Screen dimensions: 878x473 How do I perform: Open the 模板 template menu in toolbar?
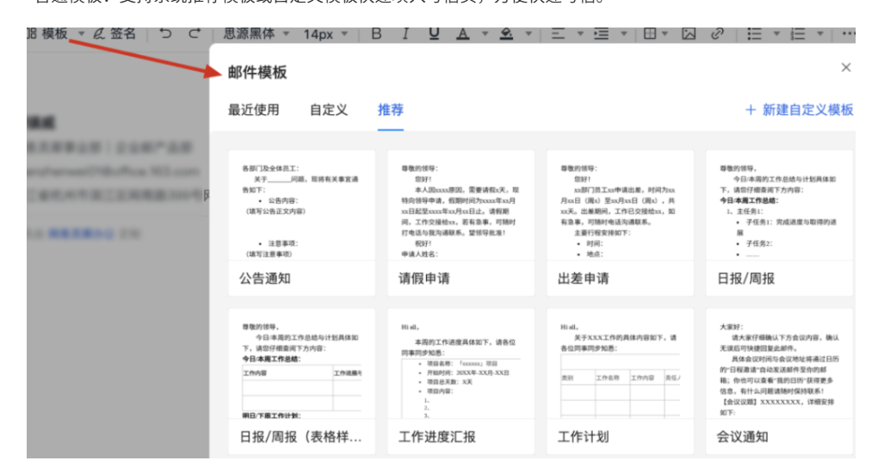pyautogui.click(x=48, y=34)
